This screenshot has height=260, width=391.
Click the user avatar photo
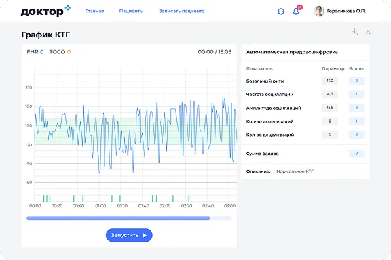tap(318, 11)
